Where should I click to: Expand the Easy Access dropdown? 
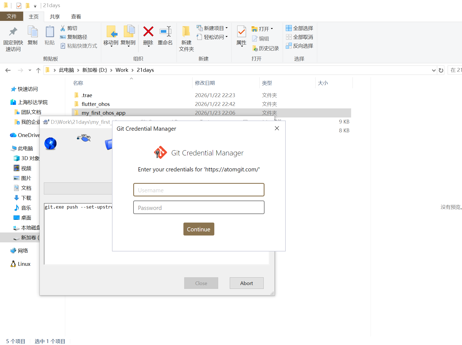[227, 37]
